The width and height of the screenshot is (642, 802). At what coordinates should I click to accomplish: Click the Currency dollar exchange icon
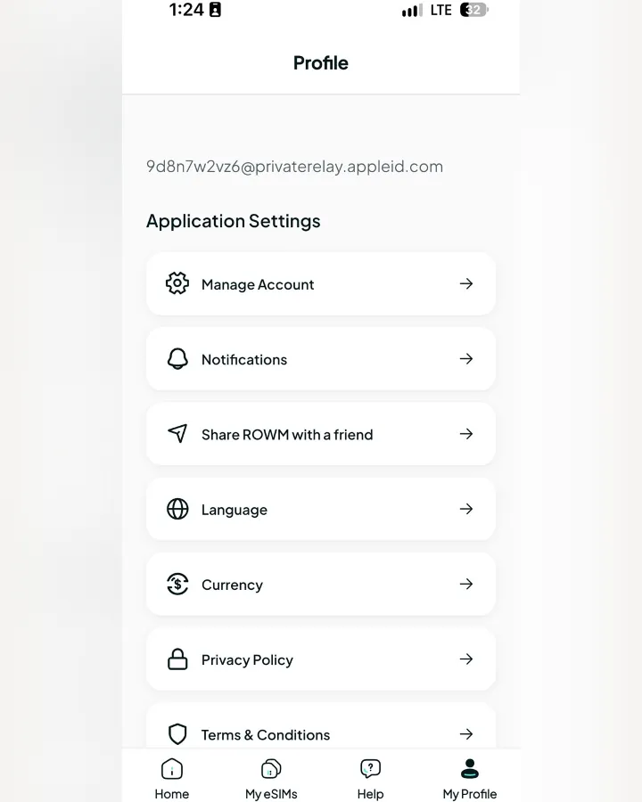tap(177, 584)
